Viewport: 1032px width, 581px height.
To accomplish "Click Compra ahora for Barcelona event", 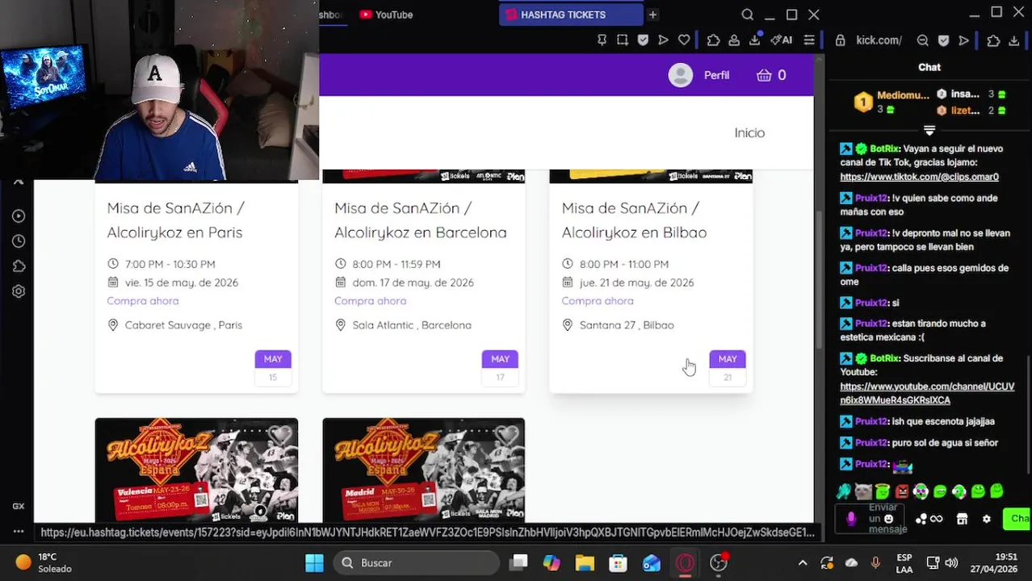I will point(370,301).
